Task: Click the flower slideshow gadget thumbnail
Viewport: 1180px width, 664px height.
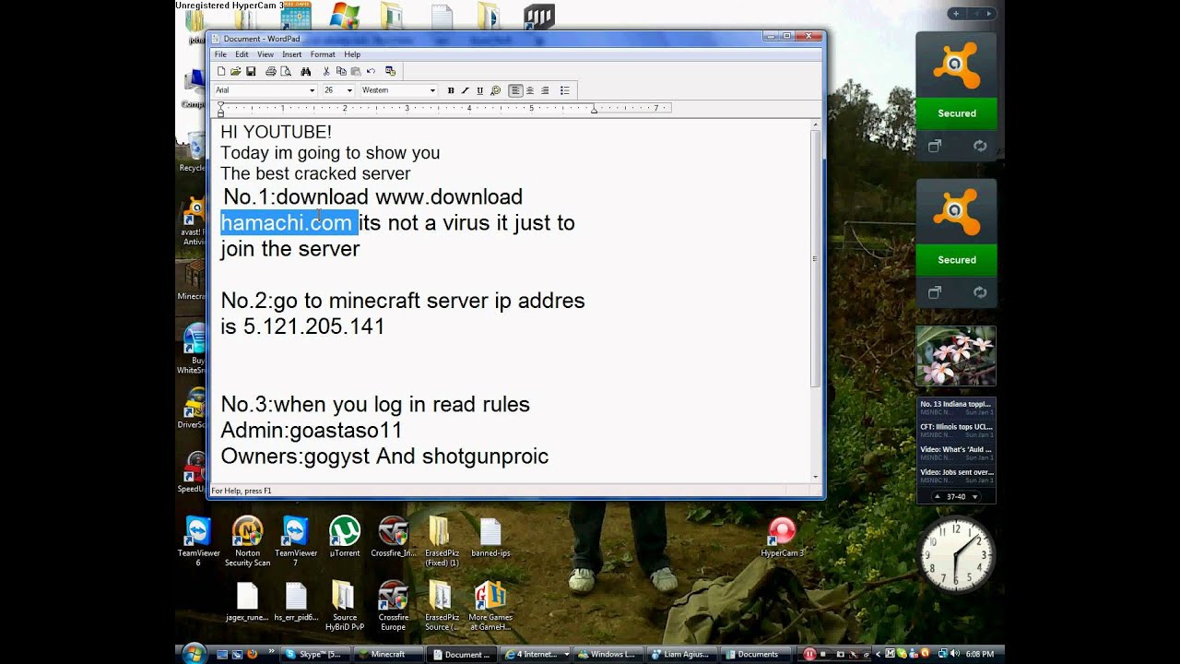Action: coord(956,356)
